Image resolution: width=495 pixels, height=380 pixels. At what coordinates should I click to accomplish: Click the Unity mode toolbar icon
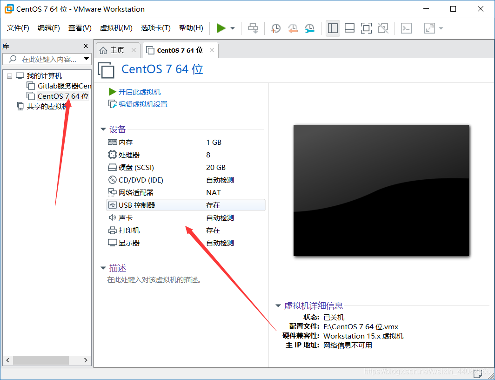pos(383,28)
